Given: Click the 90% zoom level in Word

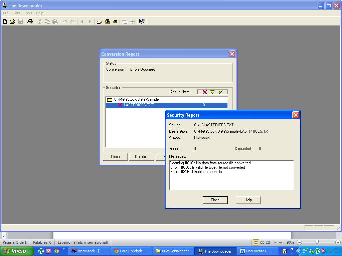Looking at the screenshot, I should coord(290,242).
